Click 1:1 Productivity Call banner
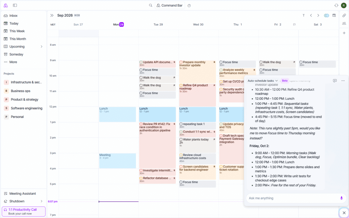 pos(24,212)
